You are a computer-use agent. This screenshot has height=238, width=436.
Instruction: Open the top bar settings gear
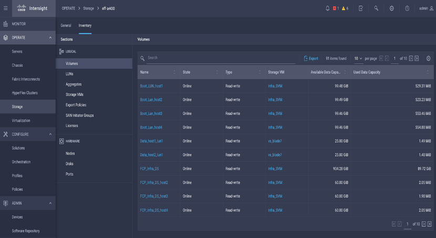(x=392, y=8)
